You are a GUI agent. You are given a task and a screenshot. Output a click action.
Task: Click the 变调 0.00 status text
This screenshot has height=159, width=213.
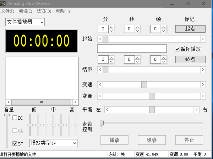pyautogui.click(x=179, y=154)
